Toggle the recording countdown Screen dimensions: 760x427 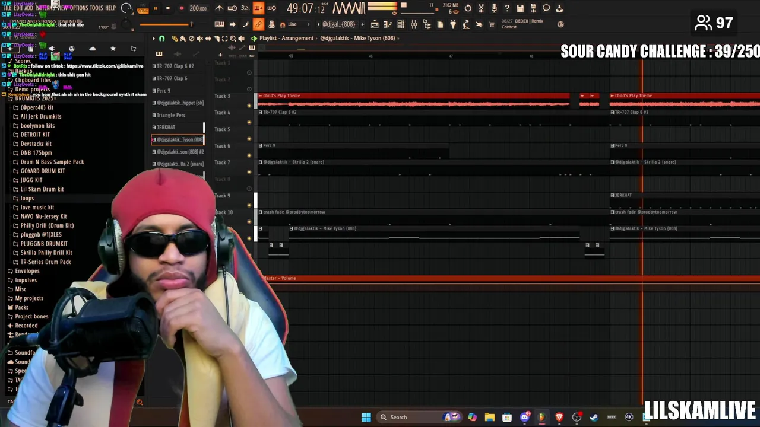click(x=245, y=8)
